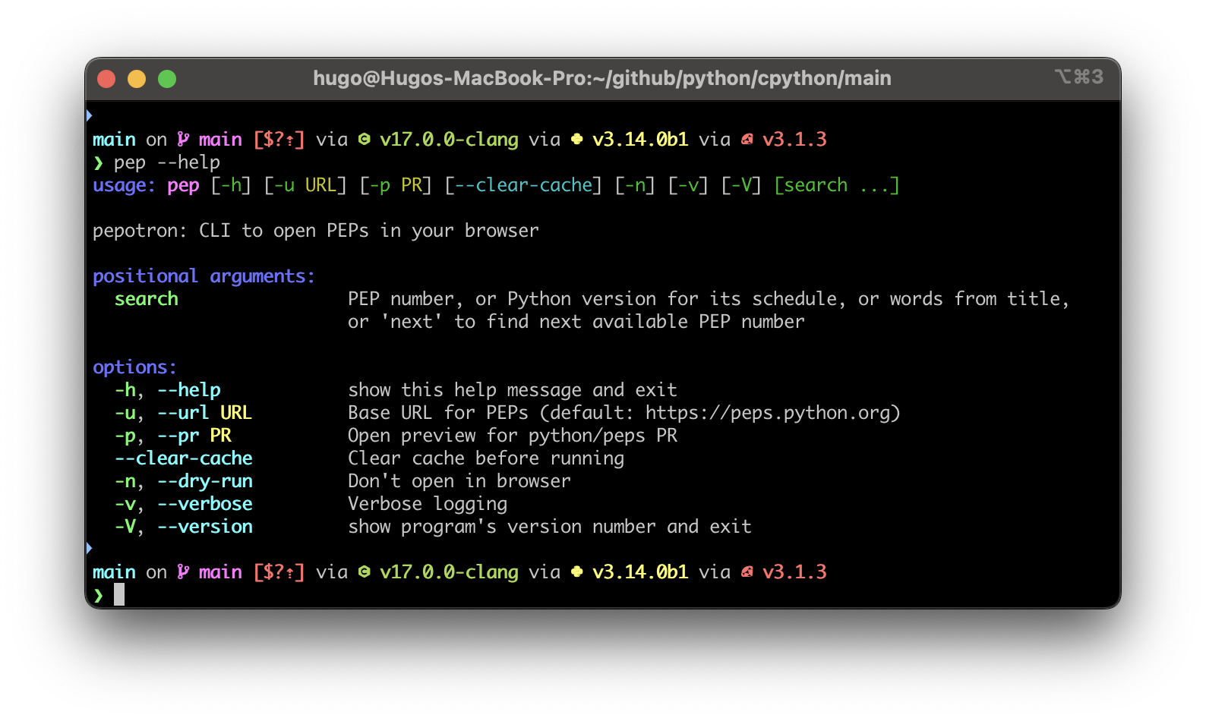Click '[search ...]' in the usage line
1206x721 pixels.
point(837,185)
